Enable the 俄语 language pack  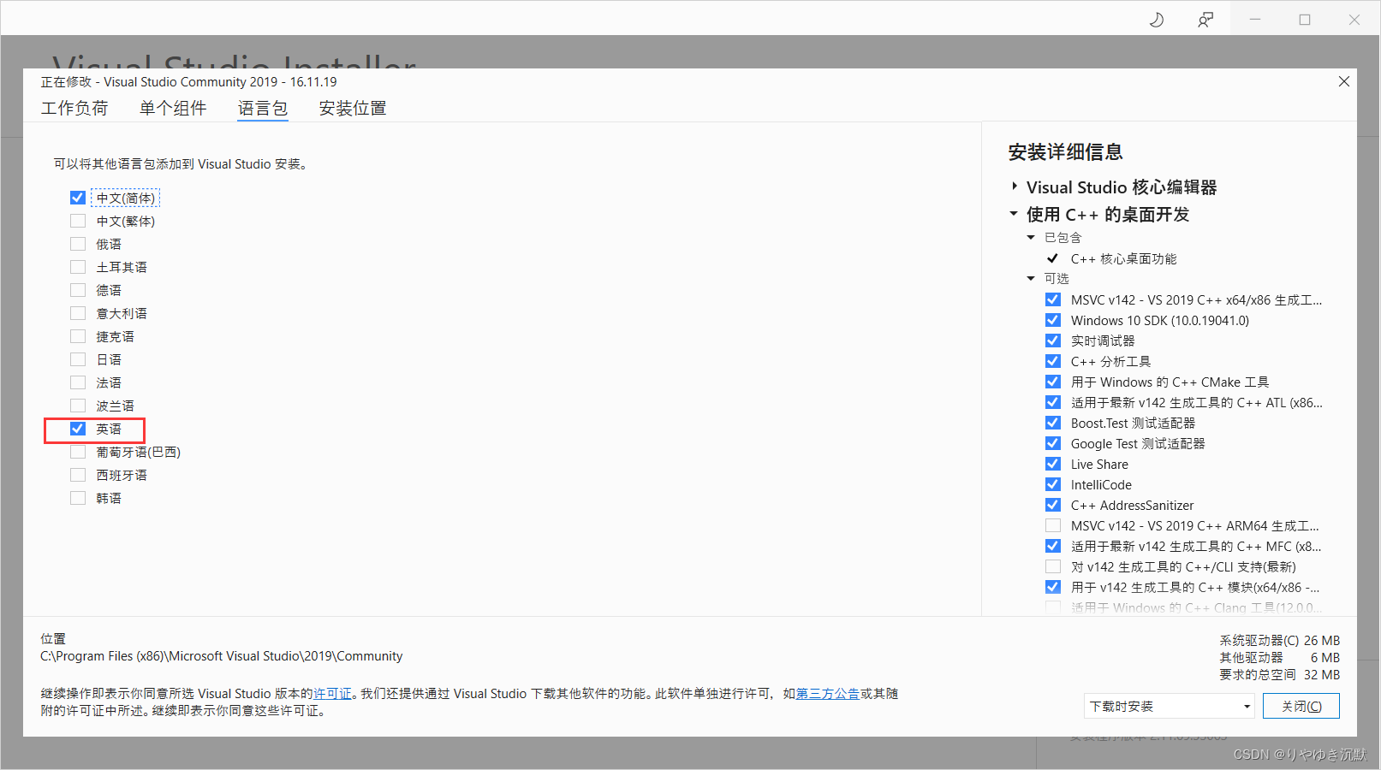click(x=78, y=244)
